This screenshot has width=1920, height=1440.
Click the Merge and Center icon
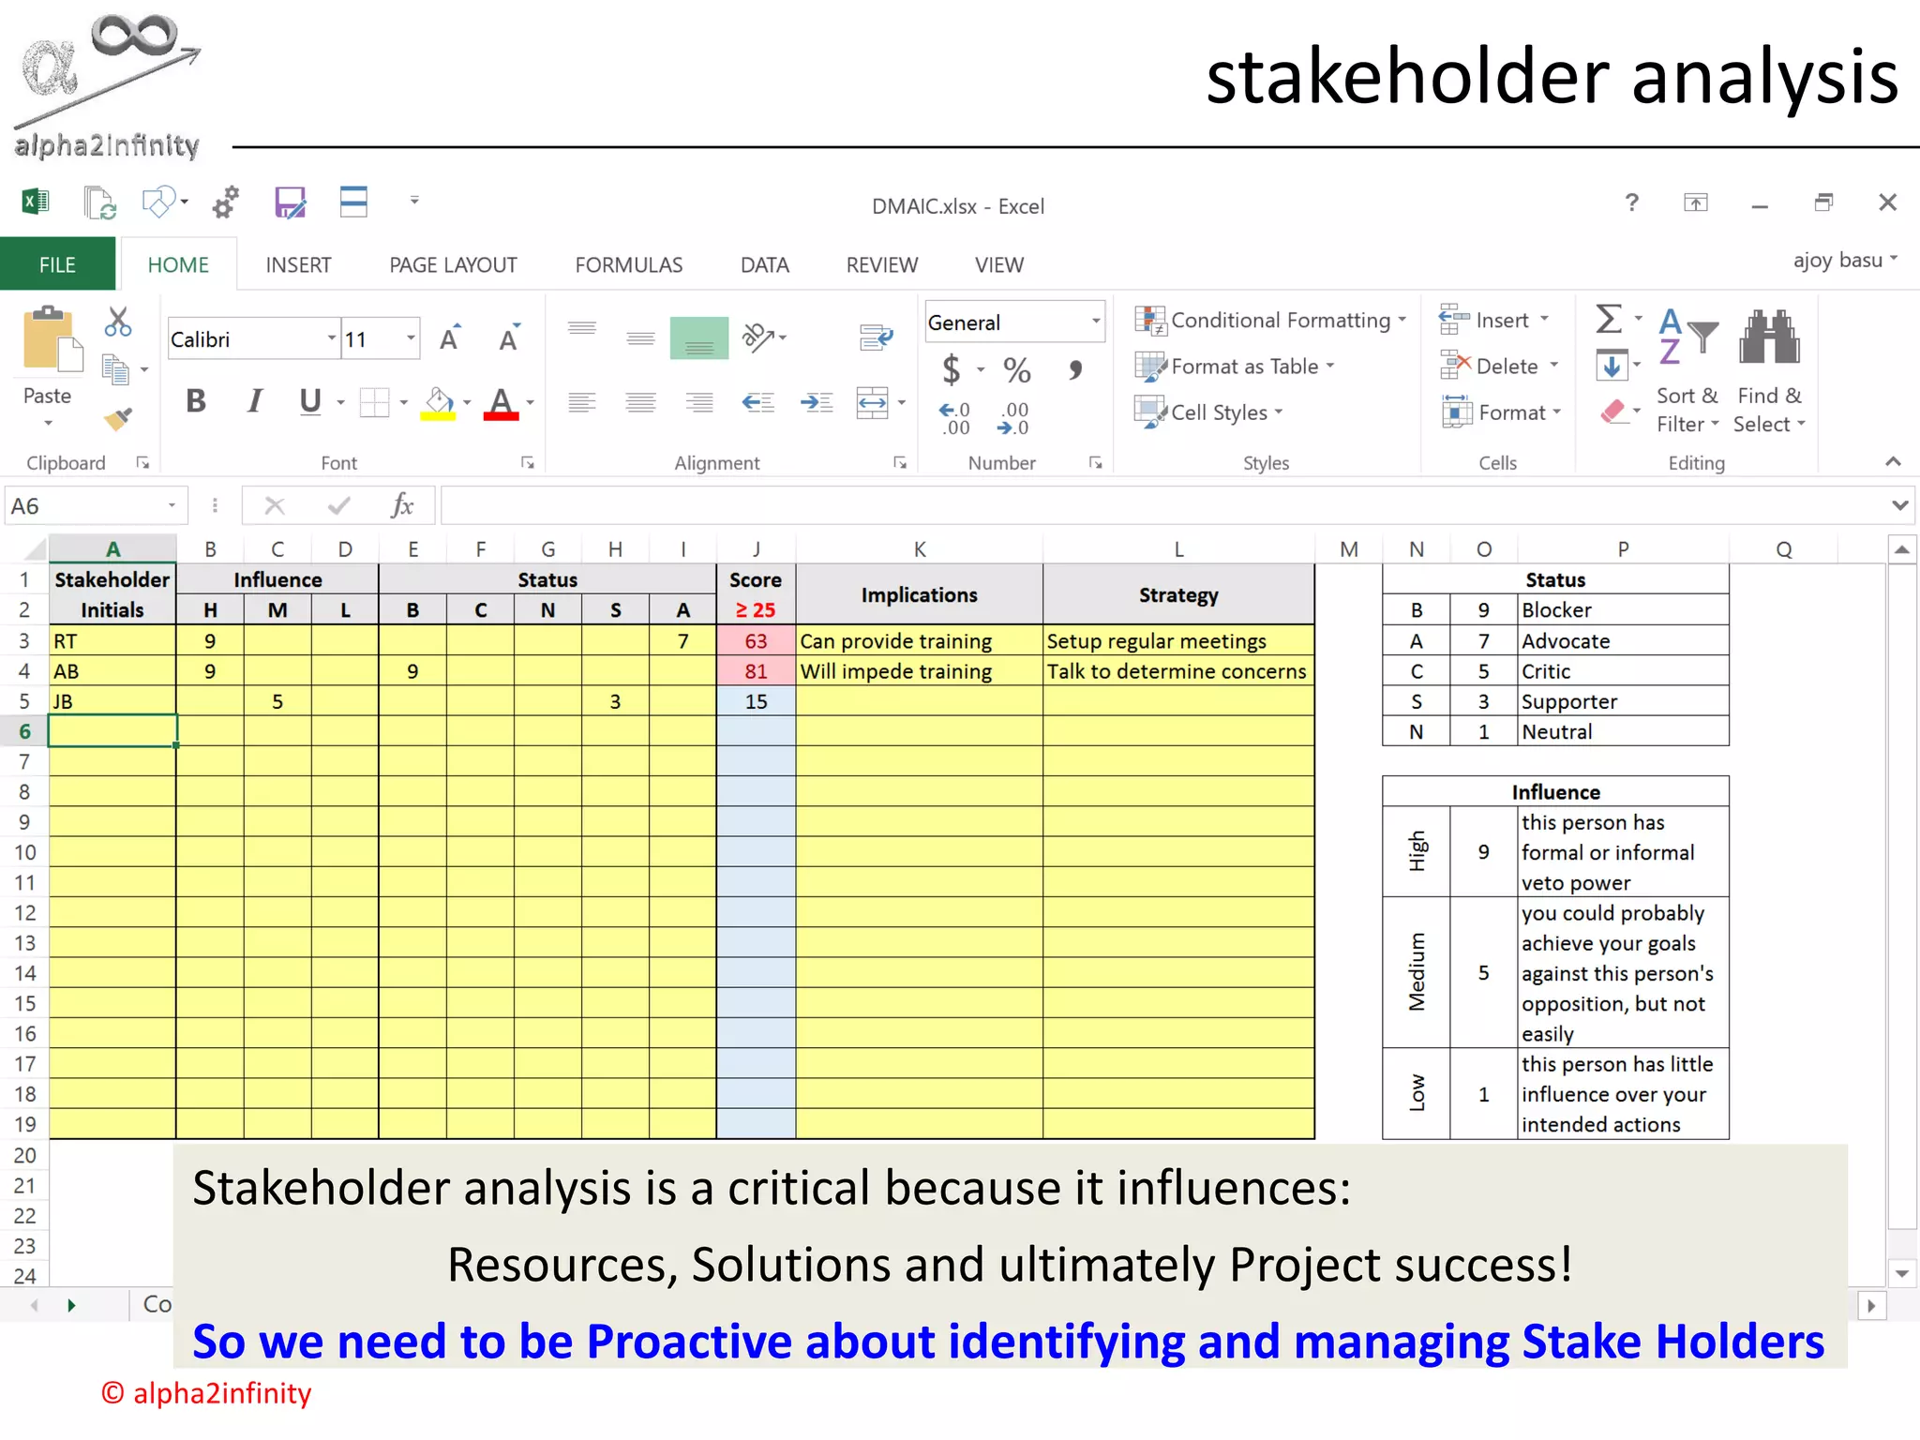click(873, 403)
